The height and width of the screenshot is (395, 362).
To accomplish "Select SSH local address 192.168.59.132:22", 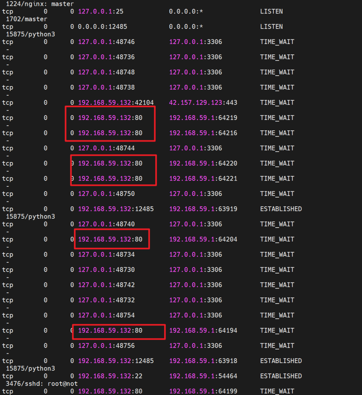I will [110, 376].
